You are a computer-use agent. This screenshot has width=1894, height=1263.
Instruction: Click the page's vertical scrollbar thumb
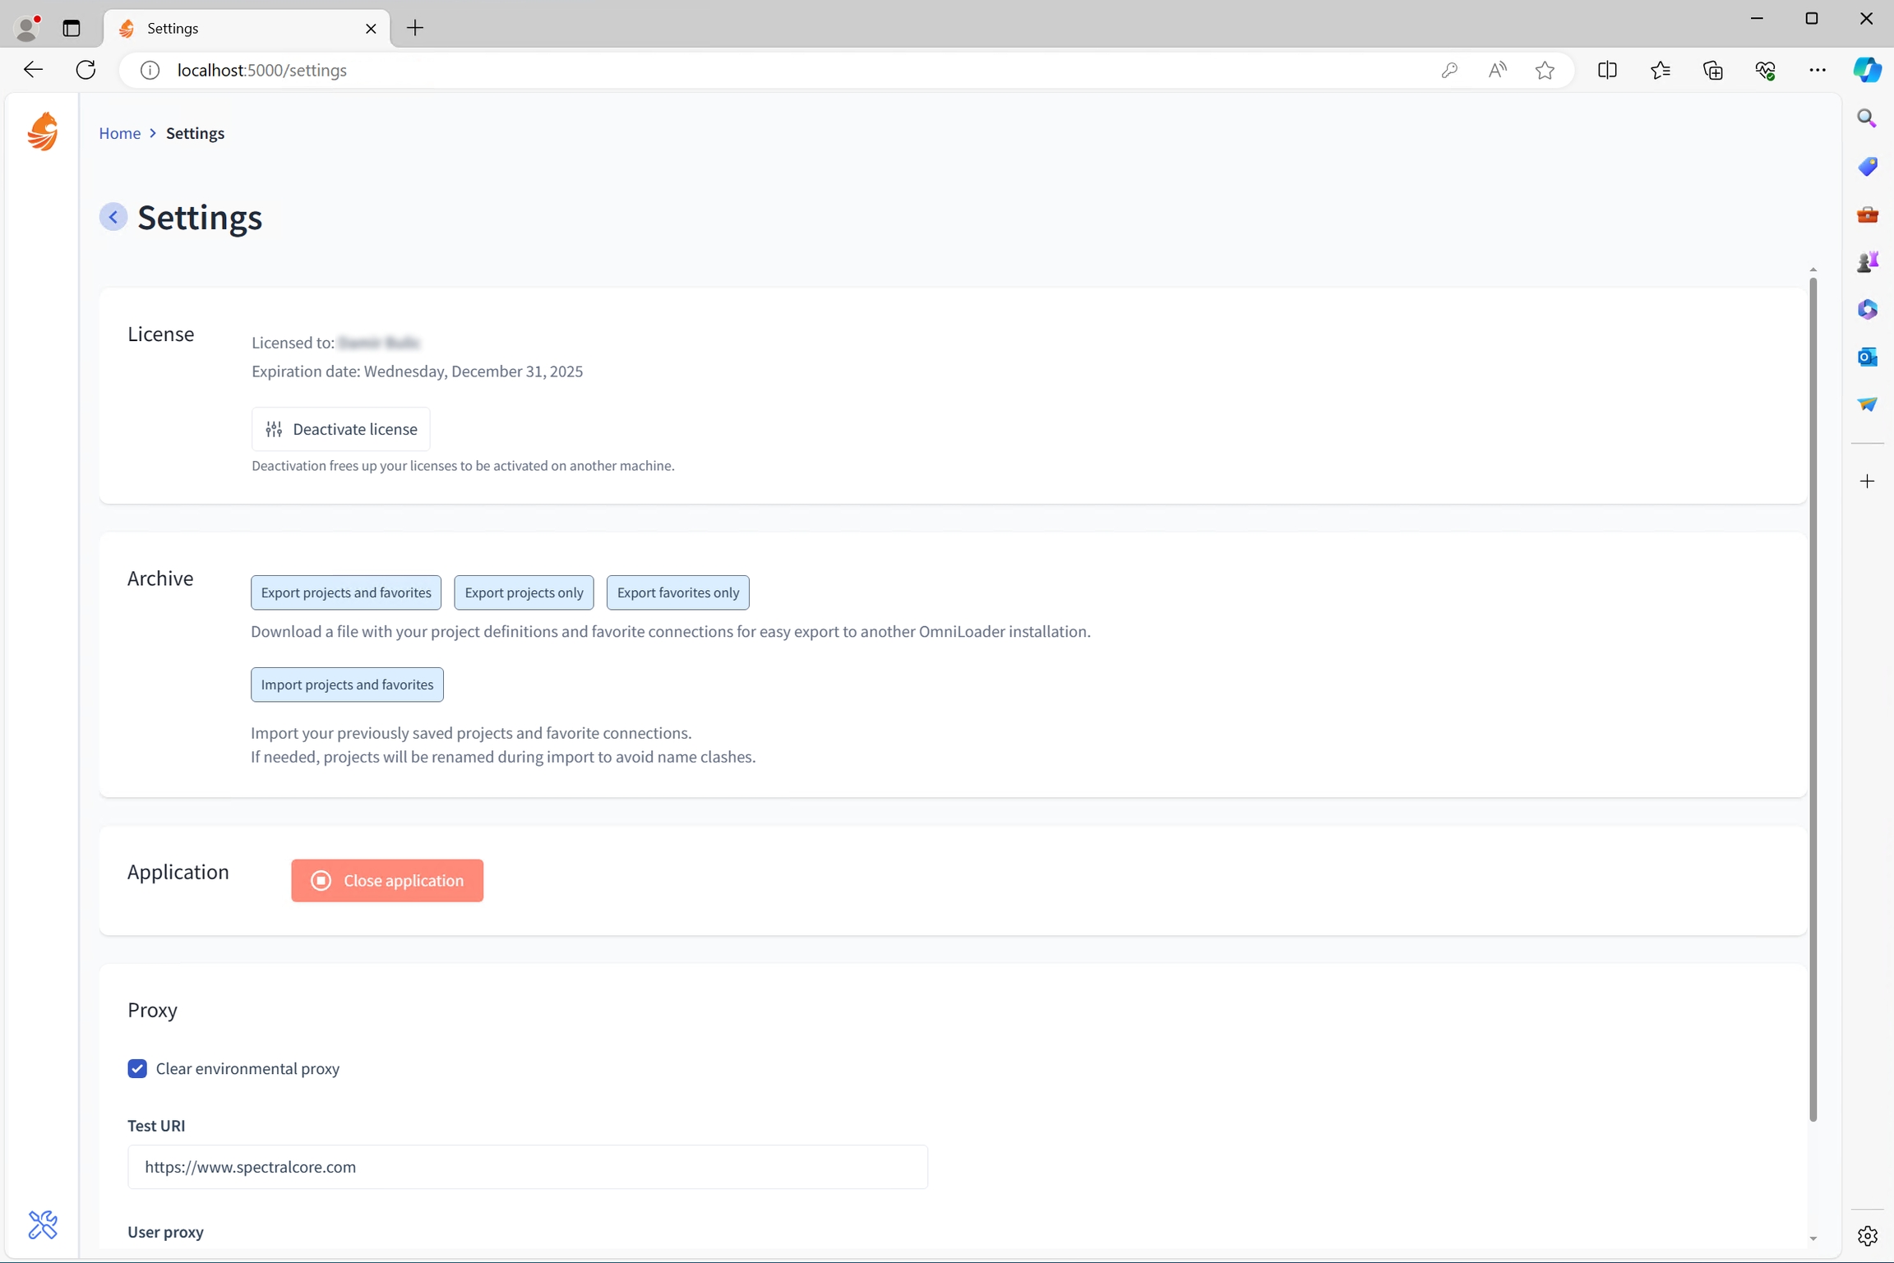1813,698
